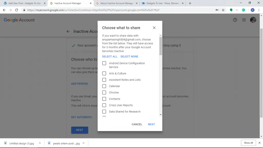Switch to Add New Post tab
Image resolution: width=263 pixels, height=148 pixels.
(x=25, y=3)
